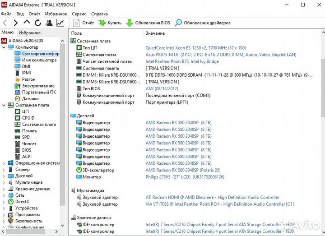Go forward with the right arrow icon
Viewport: 325px width, 236px height.
15,23
